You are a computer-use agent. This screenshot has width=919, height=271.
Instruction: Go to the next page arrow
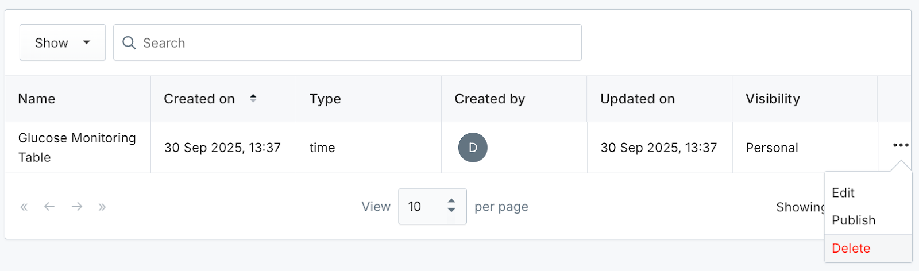(77, 207)
